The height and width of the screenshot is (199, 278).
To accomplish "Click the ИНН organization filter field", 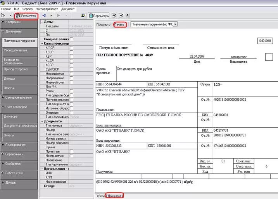I will coord(81,173).
